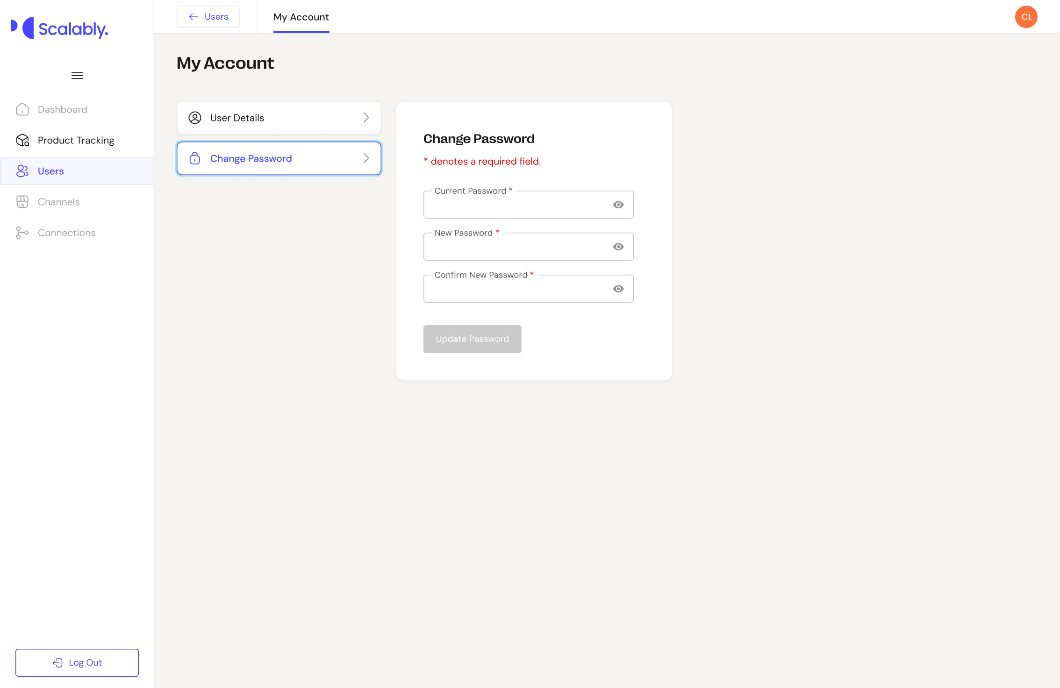The width and height of the screenshot is (1060, 688).
Task: Show the Current Password text
Action: (x=618, y=205)
